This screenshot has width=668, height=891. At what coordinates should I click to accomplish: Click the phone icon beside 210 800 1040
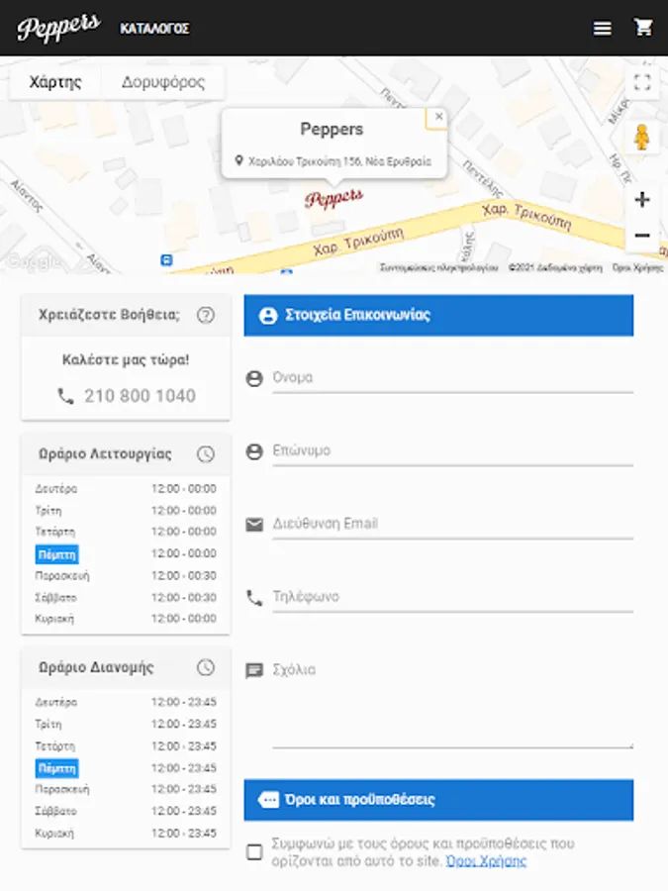coord(66,396)
